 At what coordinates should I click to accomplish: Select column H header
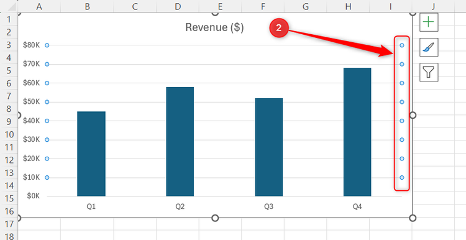[348, 6]
